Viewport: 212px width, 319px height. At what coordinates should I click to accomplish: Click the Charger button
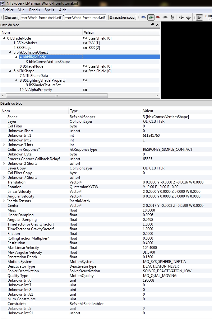click(x=11, y=17)
